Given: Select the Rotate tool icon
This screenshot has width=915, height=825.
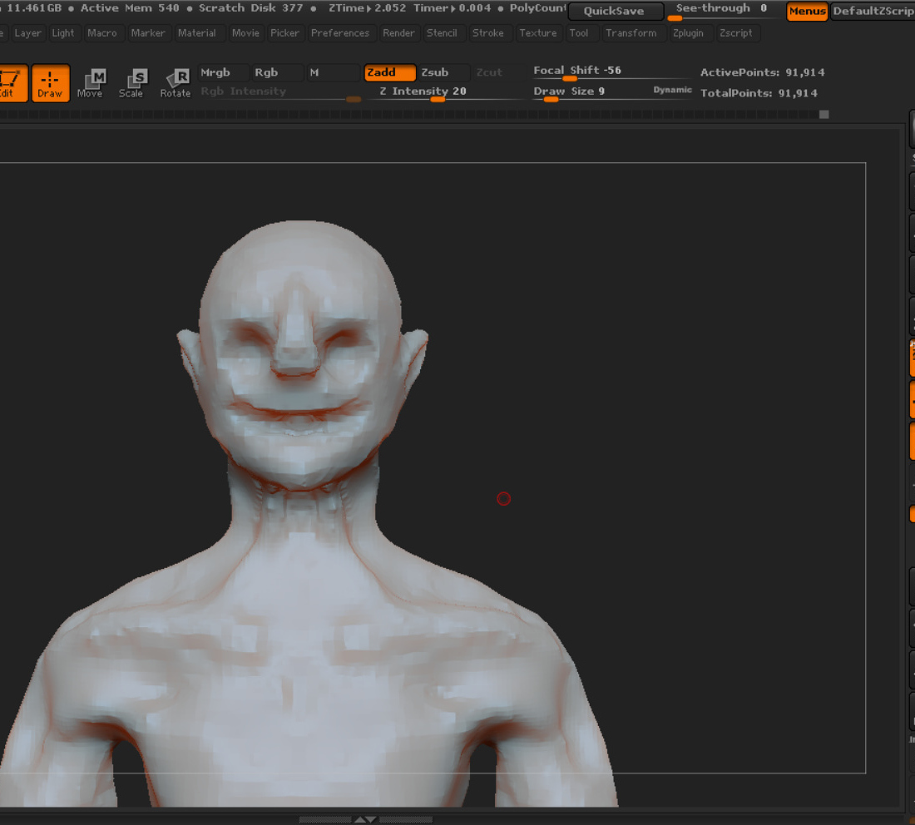Looking at the screenshot, I should tap(175, 83).
